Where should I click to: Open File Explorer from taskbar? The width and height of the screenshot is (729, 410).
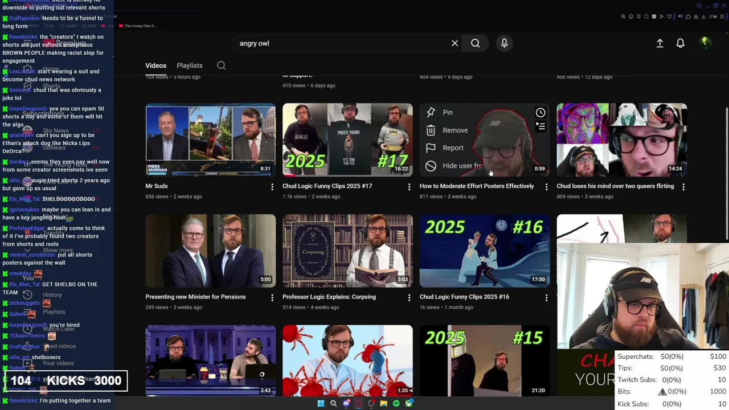384,403
